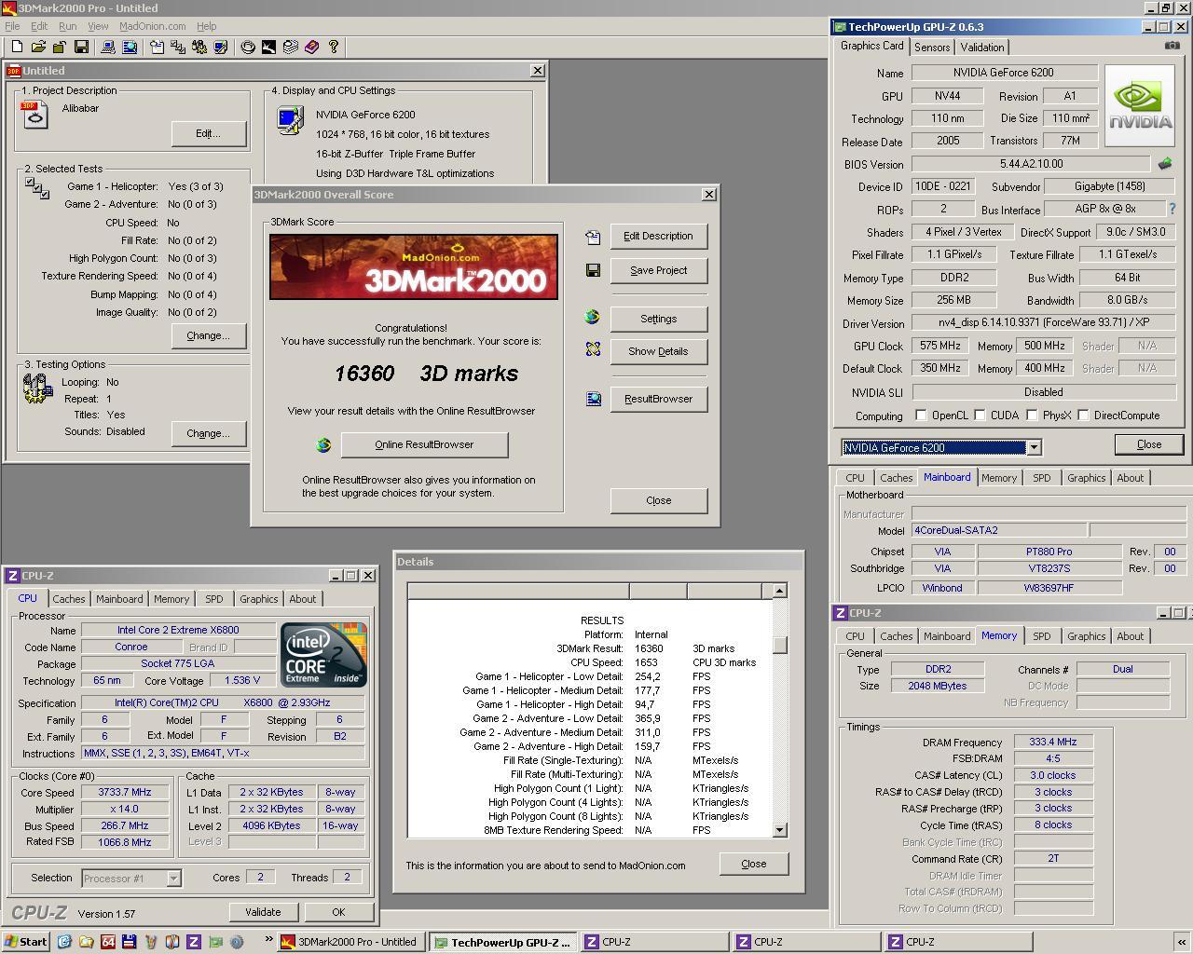Click the icon beside Show Details button

pos(593,348)
